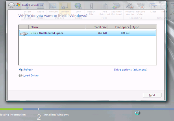Click the 8.0 GB Total Size value
This screenshot has height=121, width=174.
click(102, 33)
